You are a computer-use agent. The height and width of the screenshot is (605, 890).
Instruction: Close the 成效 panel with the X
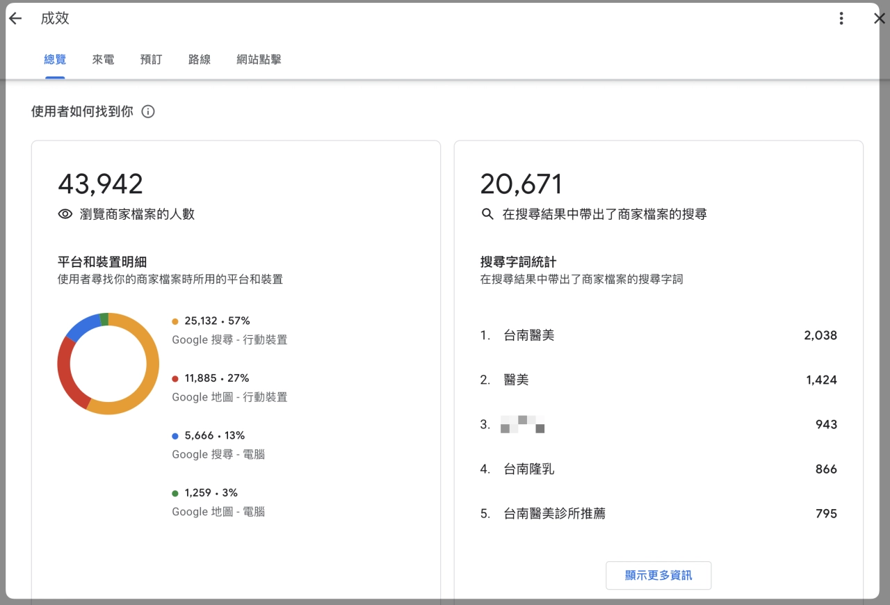pyautogui.click(x=879, y=19)
